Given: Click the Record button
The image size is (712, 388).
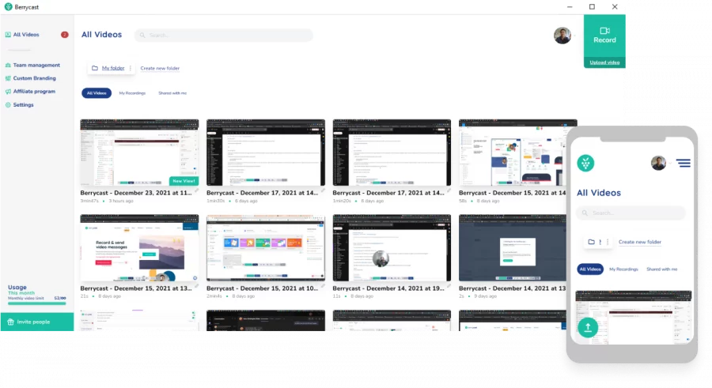Looking at the screenshot, I should [604, 36].
